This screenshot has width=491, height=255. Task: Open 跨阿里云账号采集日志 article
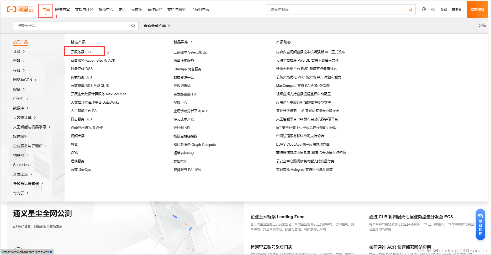point(271,247)
